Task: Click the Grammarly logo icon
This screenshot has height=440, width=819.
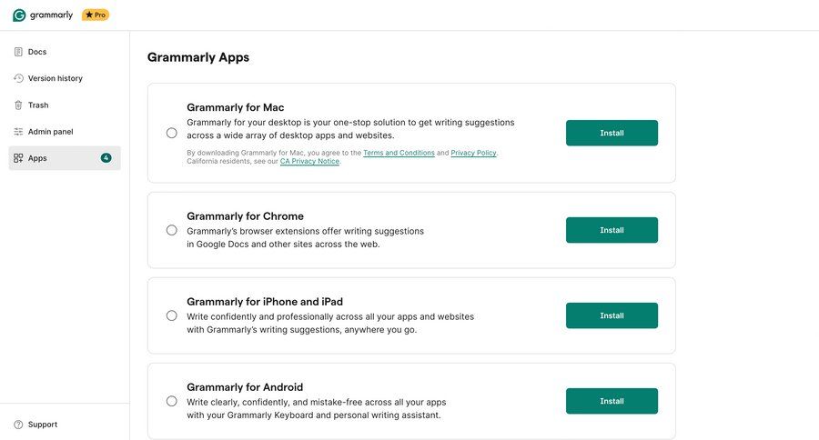Action: [19, 15]
